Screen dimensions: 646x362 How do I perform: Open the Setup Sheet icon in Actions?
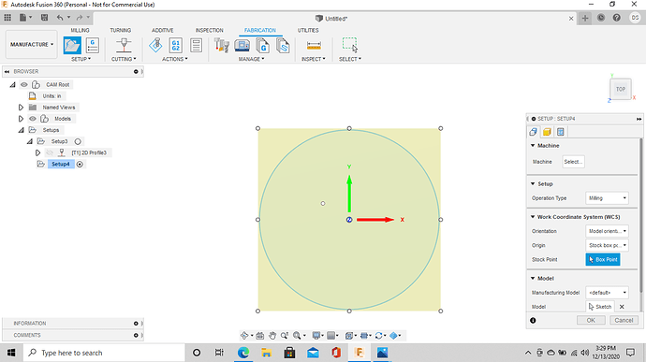196,45
